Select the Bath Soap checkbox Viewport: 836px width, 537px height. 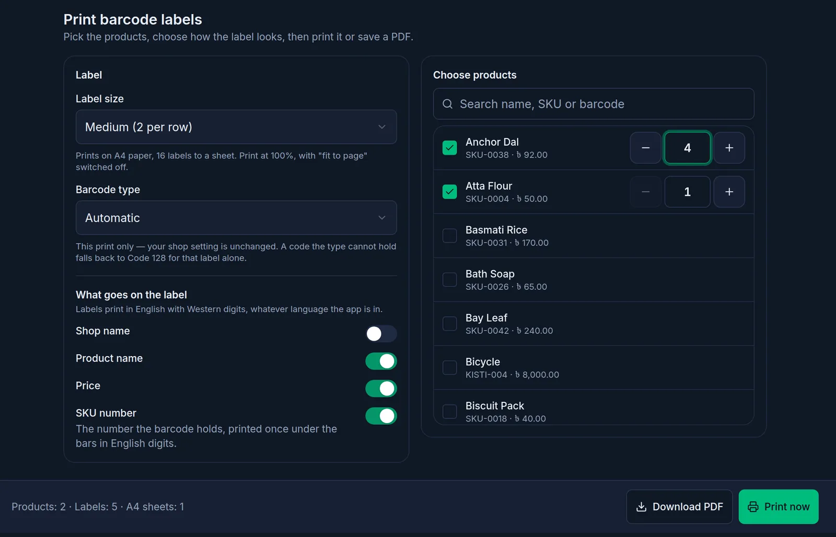pyautogui.click(x=449, y=279)
